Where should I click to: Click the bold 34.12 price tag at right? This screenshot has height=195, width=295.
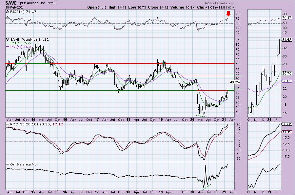coord(287,40)
